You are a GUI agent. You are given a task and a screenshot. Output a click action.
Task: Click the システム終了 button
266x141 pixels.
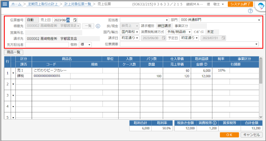point(240,4)
